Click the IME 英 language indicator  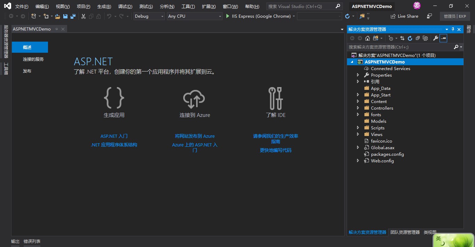click(438, 239)
